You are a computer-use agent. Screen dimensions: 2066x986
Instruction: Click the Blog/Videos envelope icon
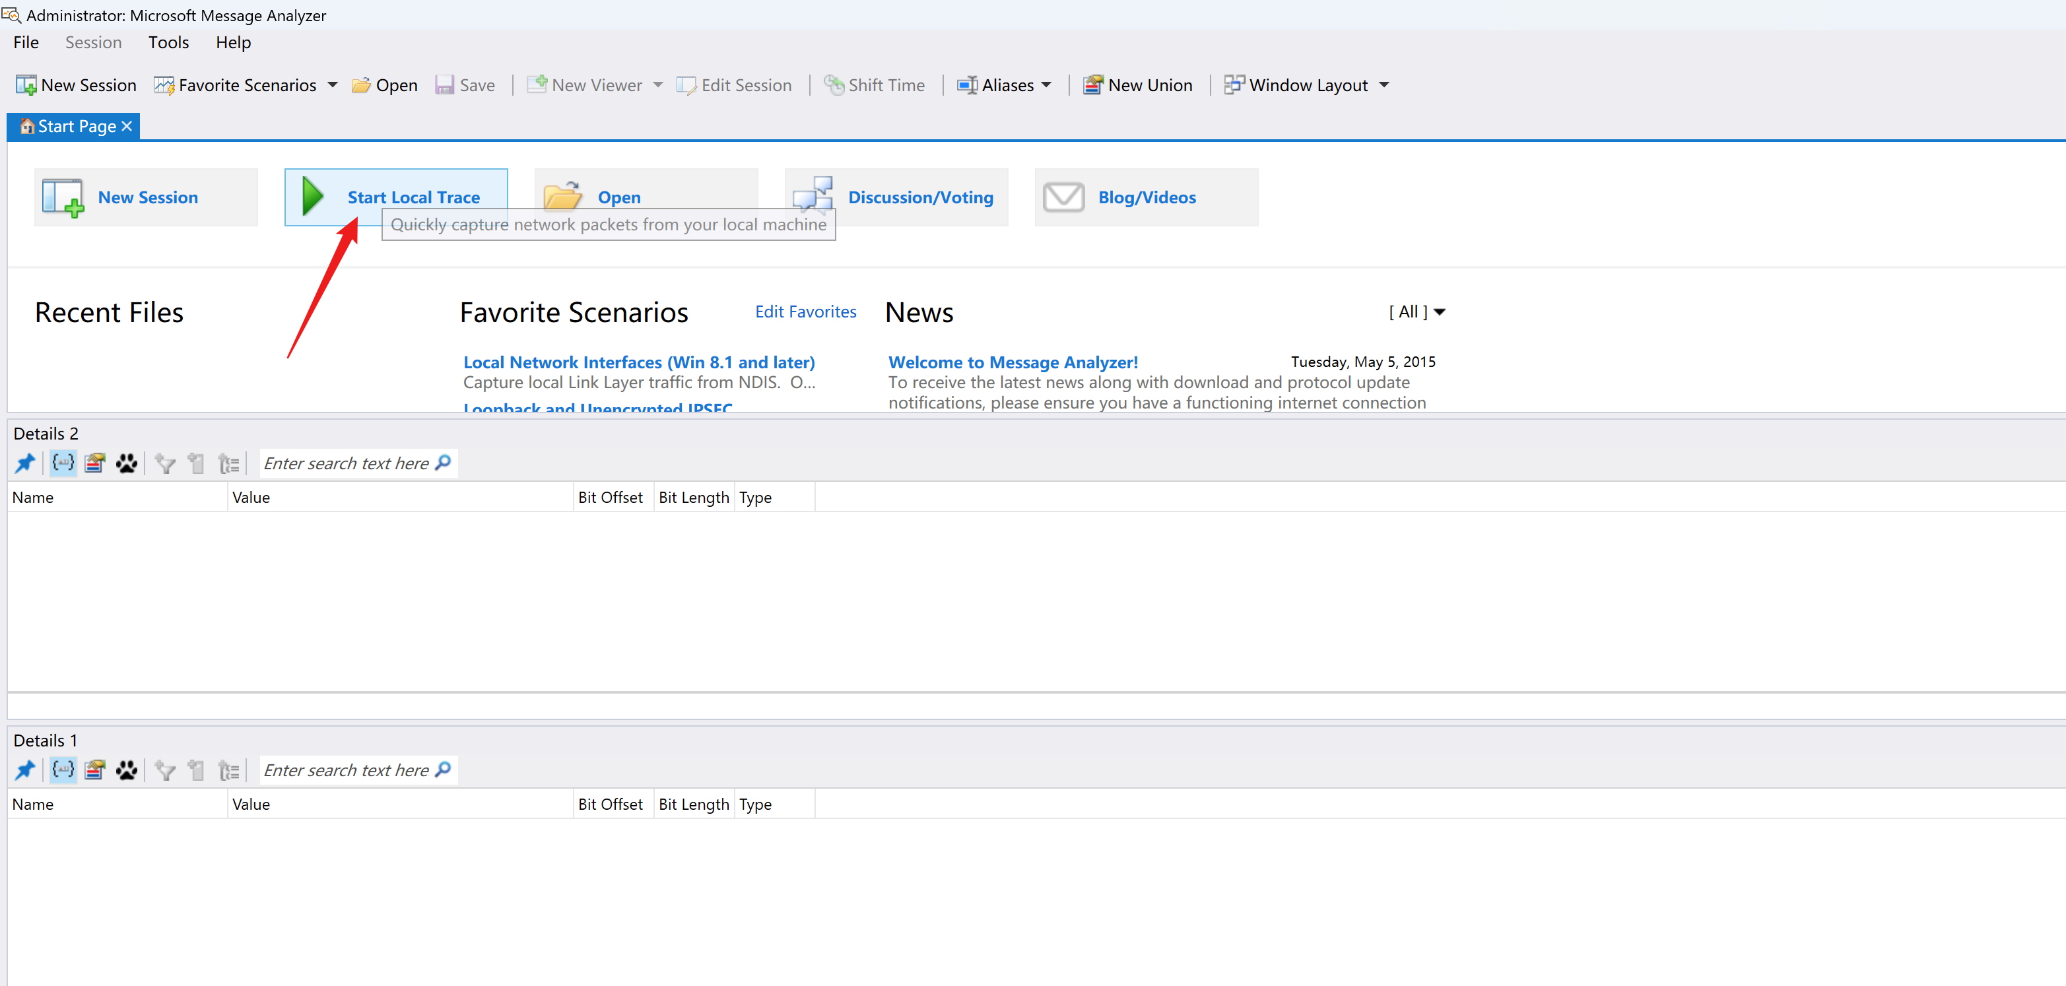point(1063,197)
